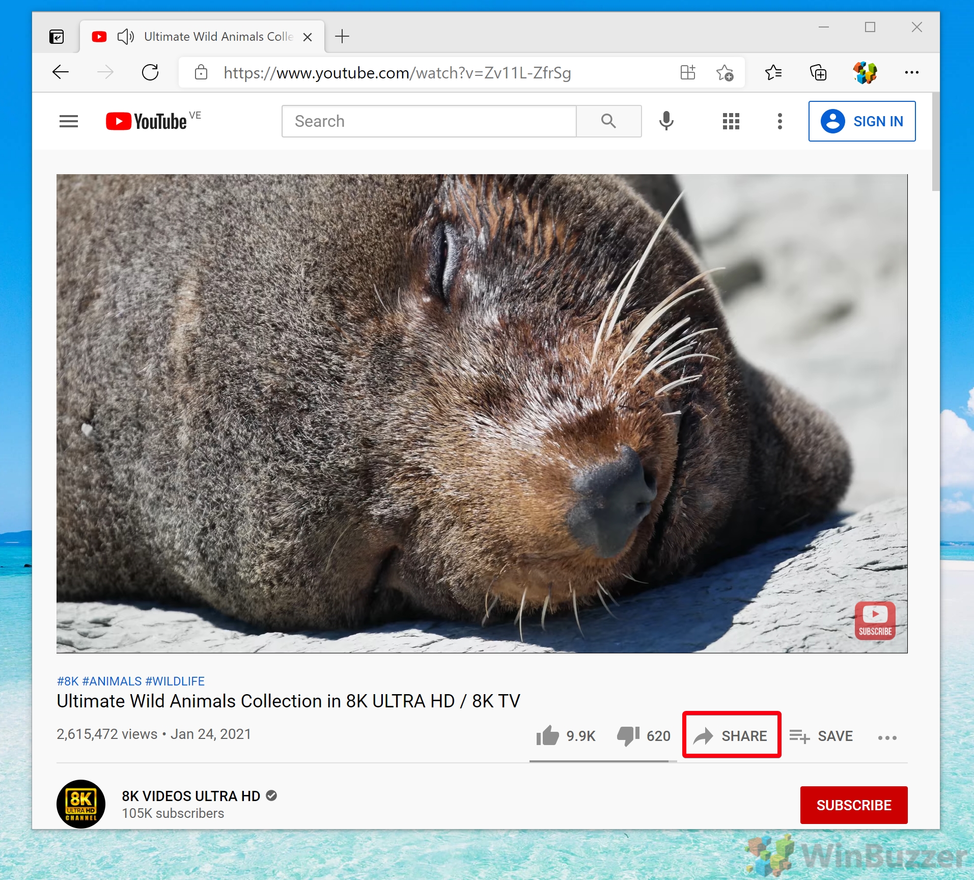This screenshot has height=880, width=974.
Task: Click the channel subscribe watermark on the video
Action: [x=875, y=620]
